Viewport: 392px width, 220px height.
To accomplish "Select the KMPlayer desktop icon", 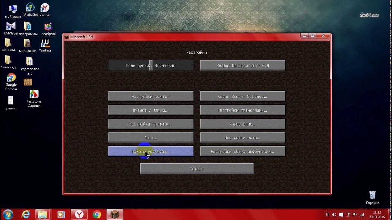I will (x=11, y=28).
